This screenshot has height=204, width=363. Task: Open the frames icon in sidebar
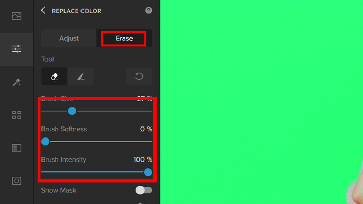(16, 181)
